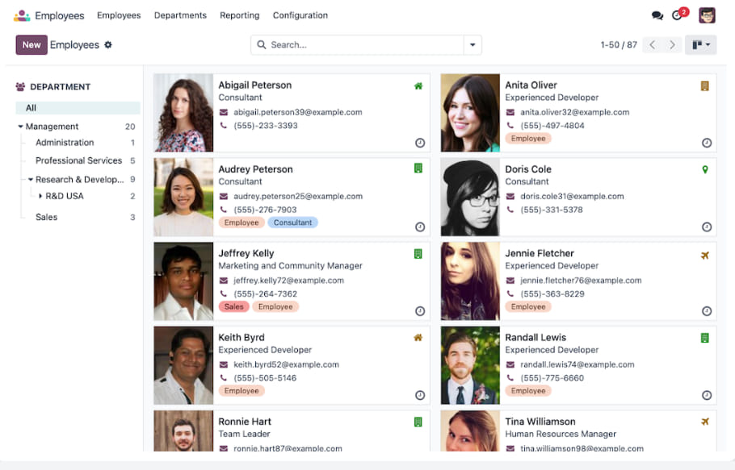
Task: Click the New employee button
Action: coord(31,45)
